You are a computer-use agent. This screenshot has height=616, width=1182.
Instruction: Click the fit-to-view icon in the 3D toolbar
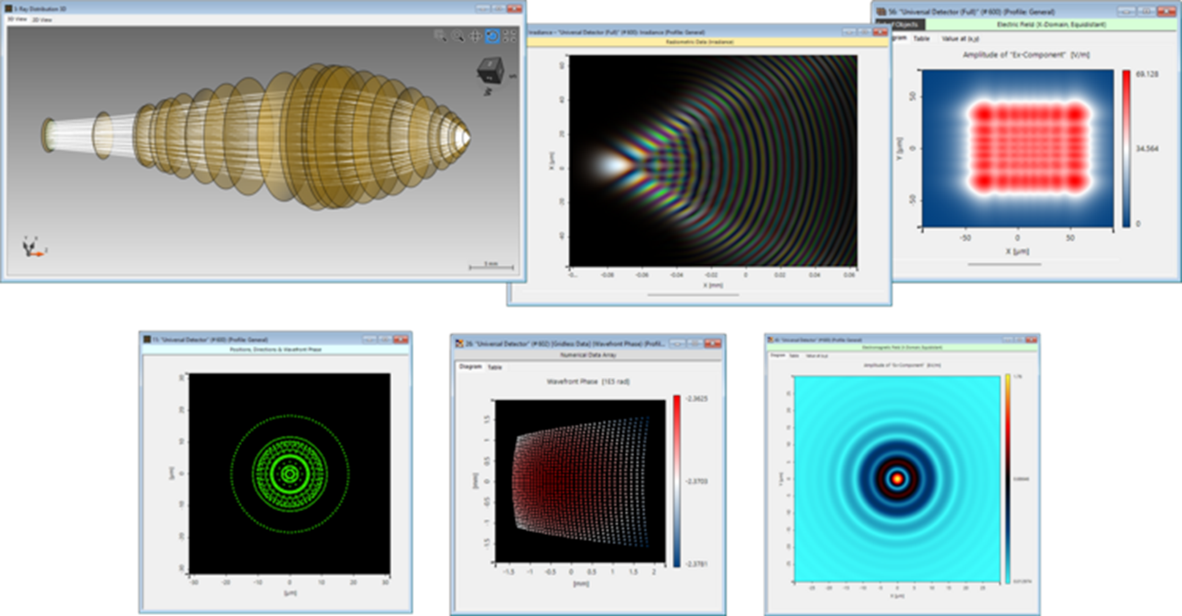click(x=510, y=36)
